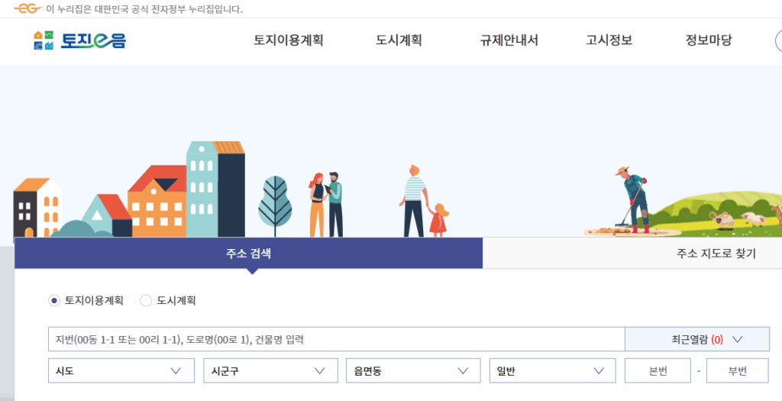Click the 토지e음 logo icon
This screenshot has height=401, width=782.
(x=44, y=40)
